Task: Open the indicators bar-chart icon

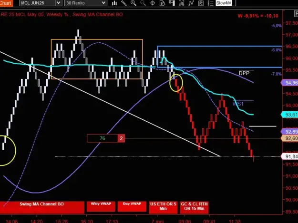Action: click(x=182, y=3)
